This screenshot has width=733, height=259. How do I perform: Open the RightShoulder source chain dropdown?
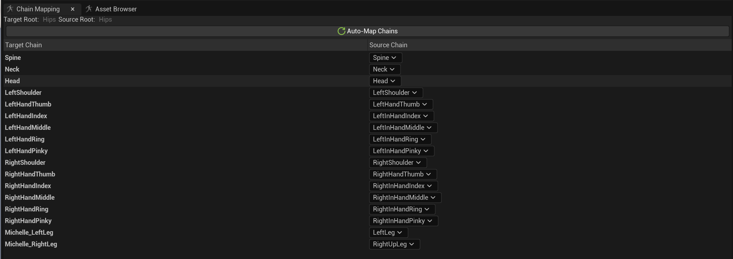398,163
